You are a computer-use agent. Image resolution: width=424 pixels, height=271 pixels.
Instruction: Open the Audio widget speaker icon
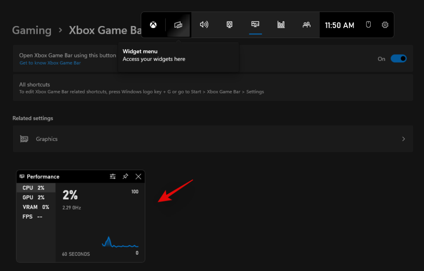click(204, 25)
